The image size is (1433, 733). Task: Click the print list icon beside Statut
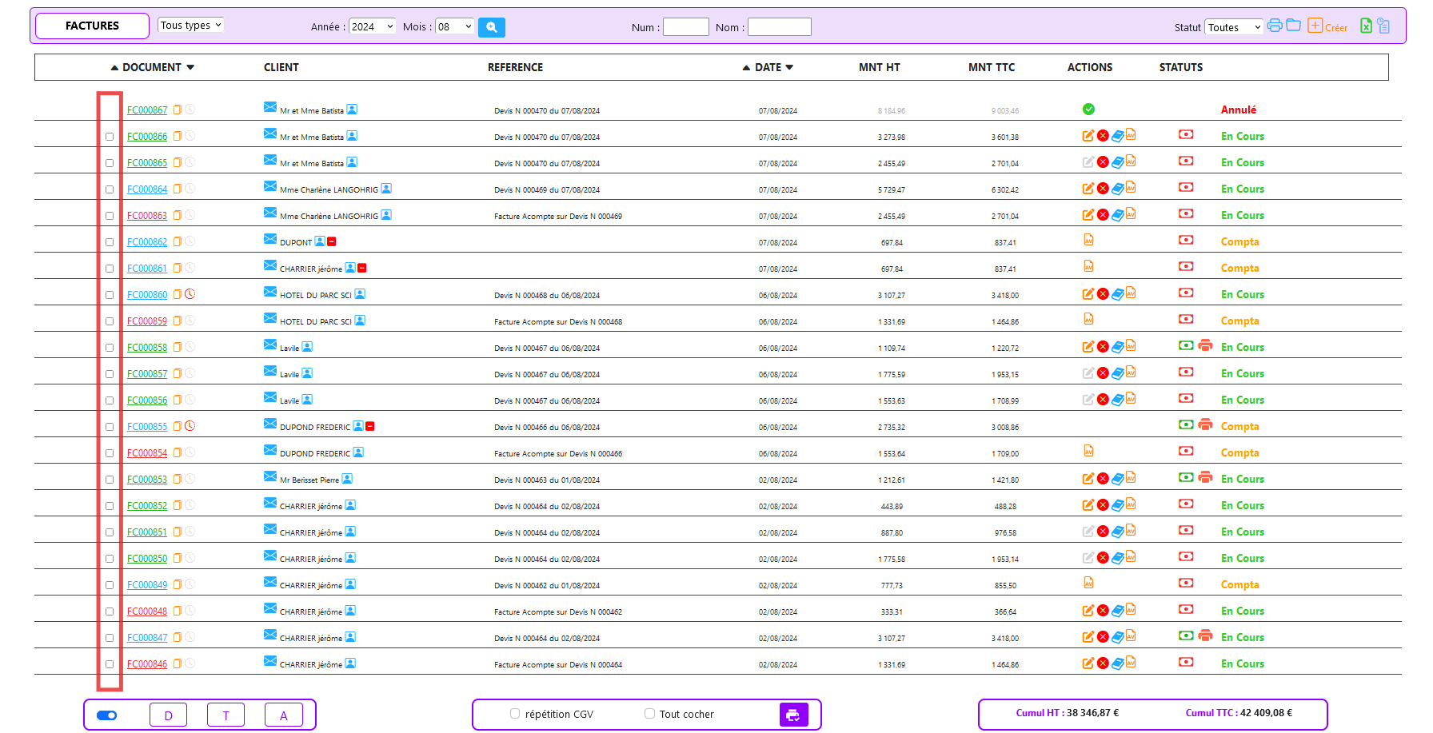click(1275, 26)
